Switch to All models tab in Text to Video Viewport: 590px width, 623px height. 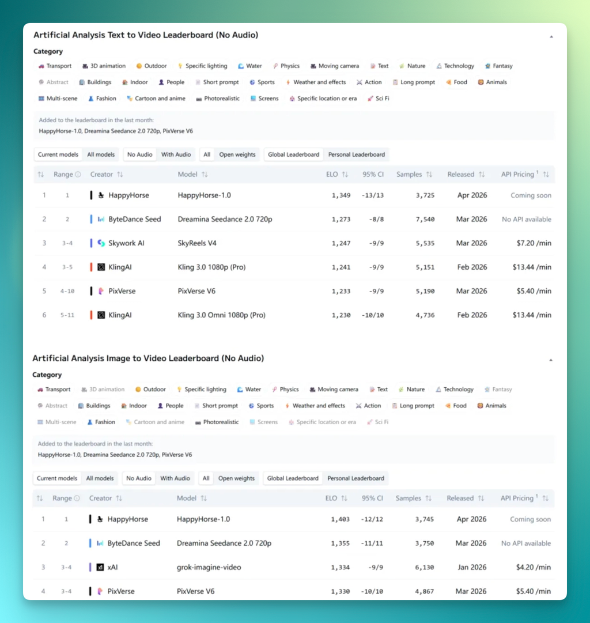click(x=101, y=154)
